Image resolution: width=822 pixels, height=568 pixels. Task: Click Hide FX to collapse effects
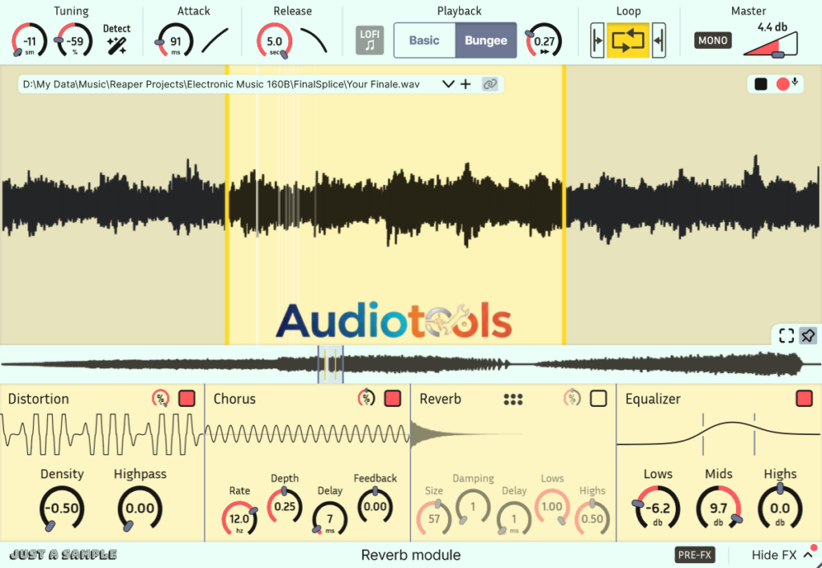tap(783, 555)
